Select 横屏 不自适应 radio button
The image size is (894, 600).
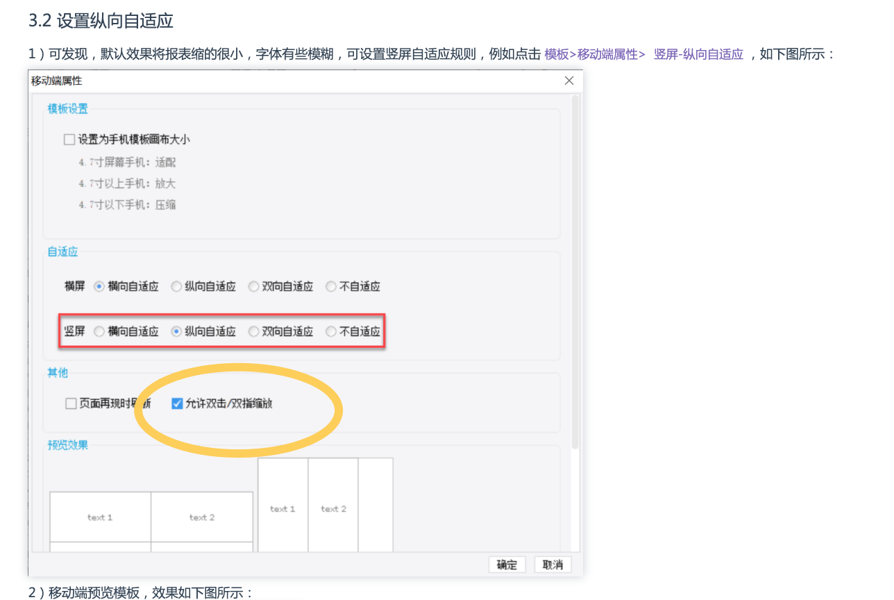click(331, 286)
